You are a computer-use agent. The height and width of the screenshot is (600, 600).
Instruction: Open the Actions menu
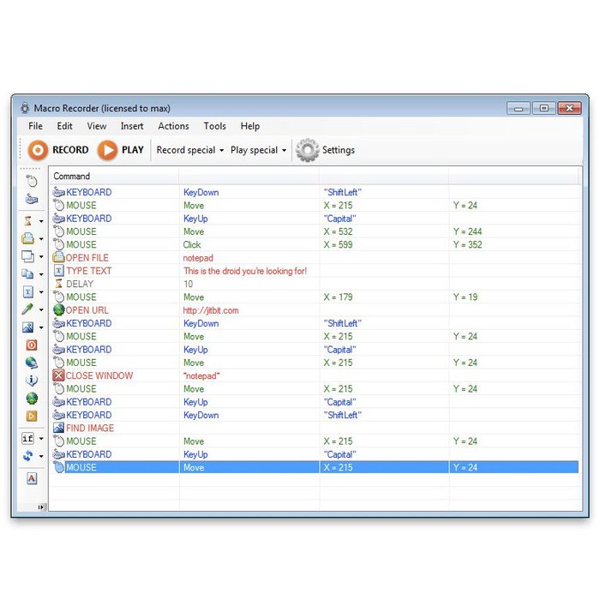tap(174, 126)
